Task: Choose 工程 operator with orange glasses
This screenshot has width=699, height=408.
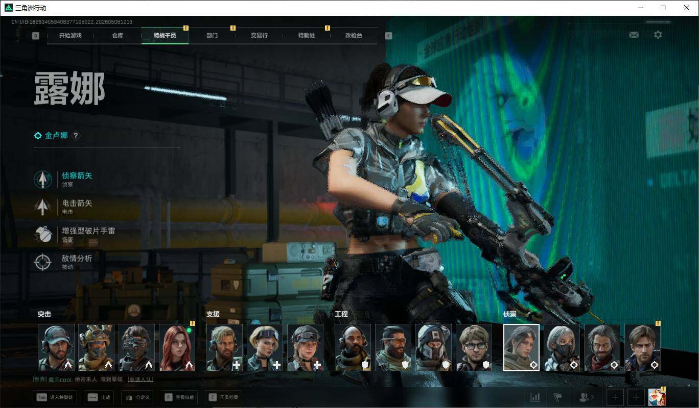Action: (393, 347)
